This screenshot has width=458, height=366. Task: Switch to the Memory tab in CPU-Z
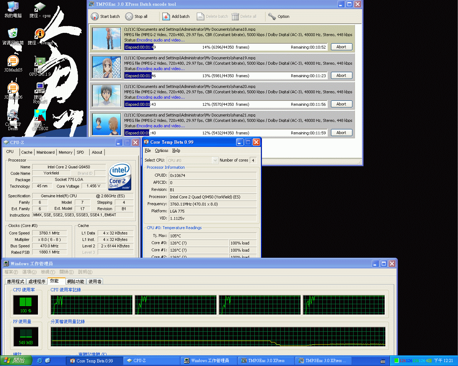[65, 152]
